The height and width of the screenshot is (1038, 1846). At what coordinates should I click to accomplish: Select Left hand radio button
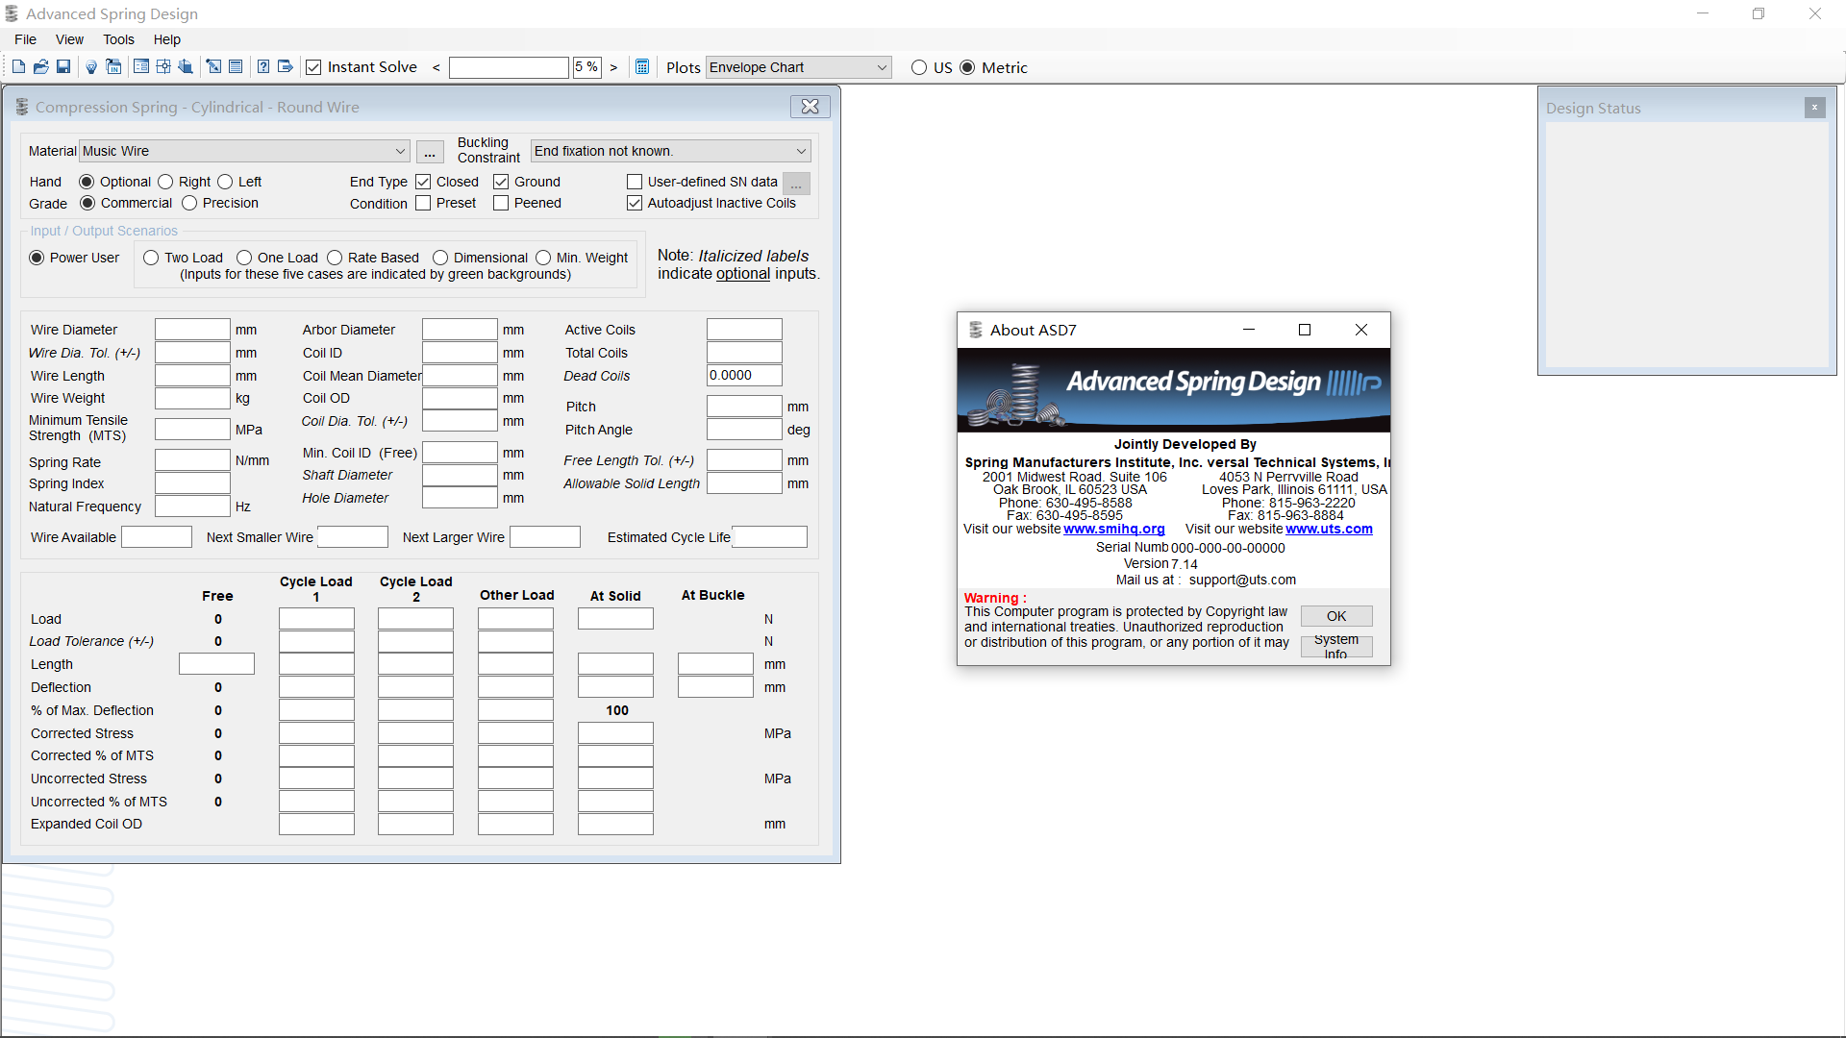coord(225,182)
